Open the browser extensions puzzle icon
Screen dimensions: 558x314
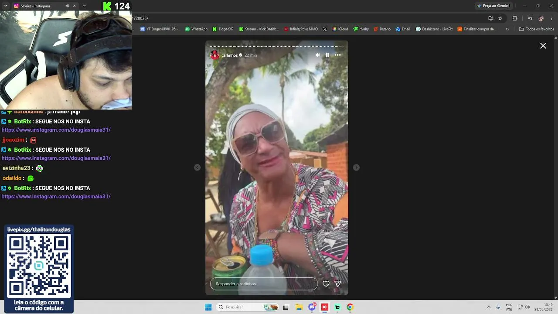(515, 18)
